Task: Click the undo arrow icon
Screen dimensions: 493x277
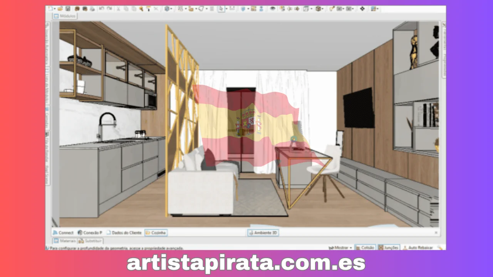Action: [101, 8]
